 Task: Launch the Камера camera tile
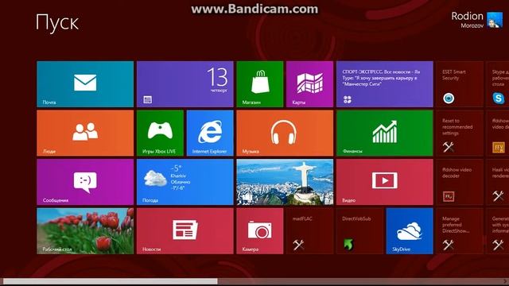[260, 231]
